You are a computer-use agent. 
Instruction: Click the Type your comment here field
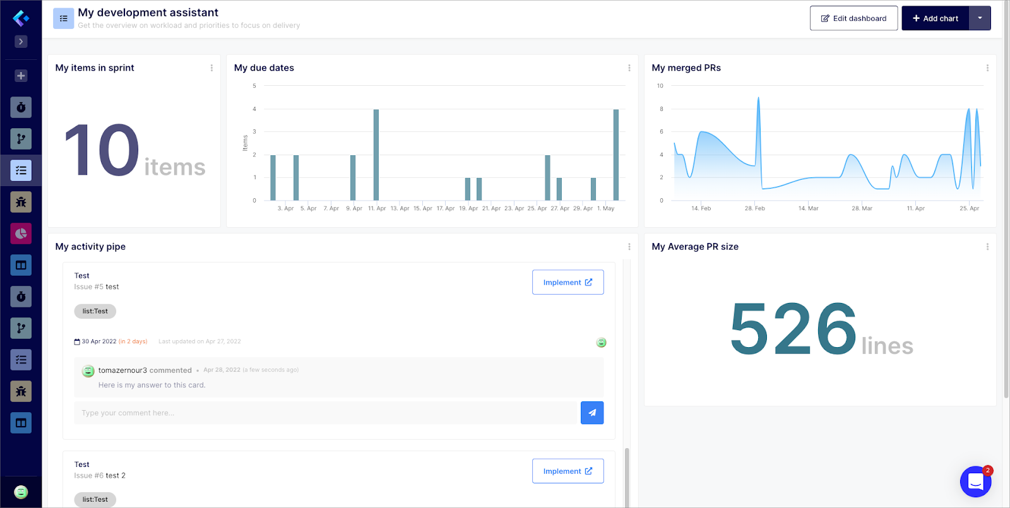pos(326,413)
